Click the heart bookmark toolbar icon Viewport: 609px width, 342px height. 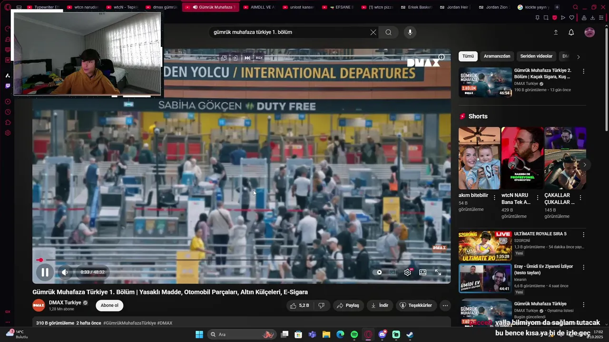coord(572,18)
